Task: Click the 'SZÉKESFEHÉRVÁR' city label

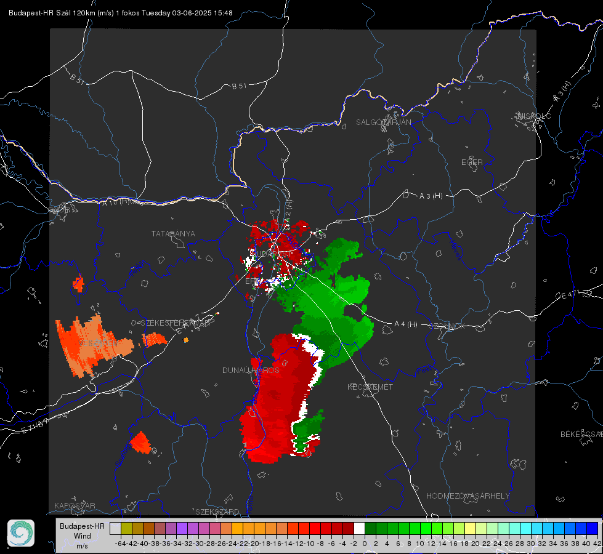Action: coord(174,323)
